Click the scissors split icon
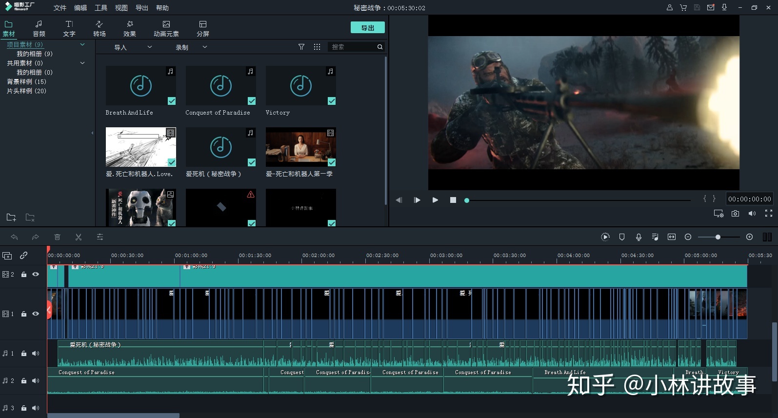This screenshot has height=418, width=778. click(79, 237)
